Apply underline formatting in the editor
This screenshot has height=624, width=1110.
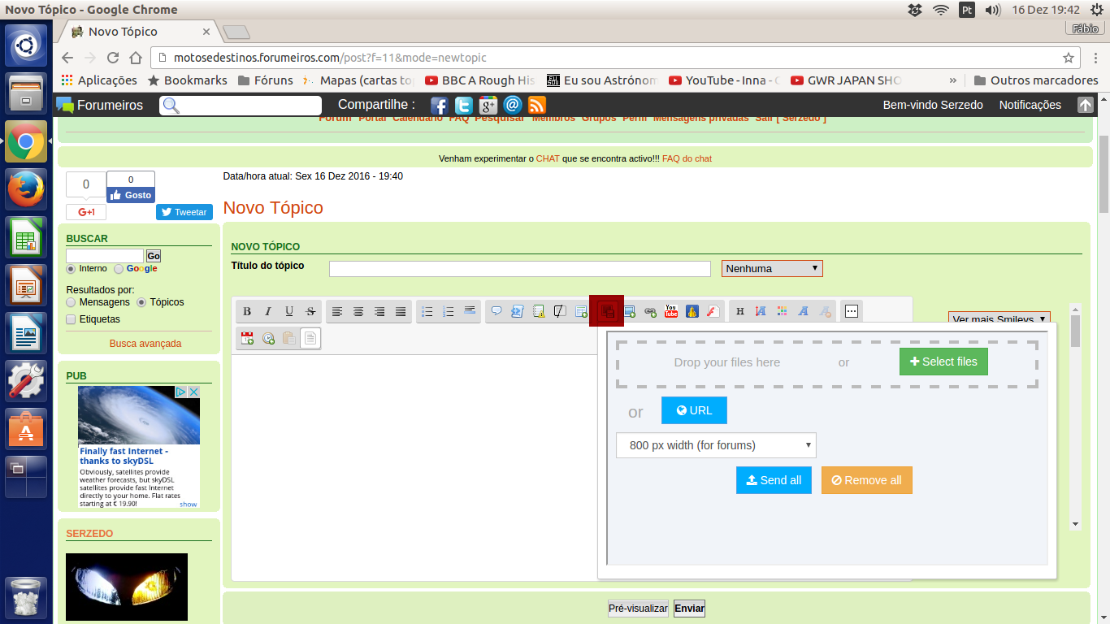pos(289,311)
